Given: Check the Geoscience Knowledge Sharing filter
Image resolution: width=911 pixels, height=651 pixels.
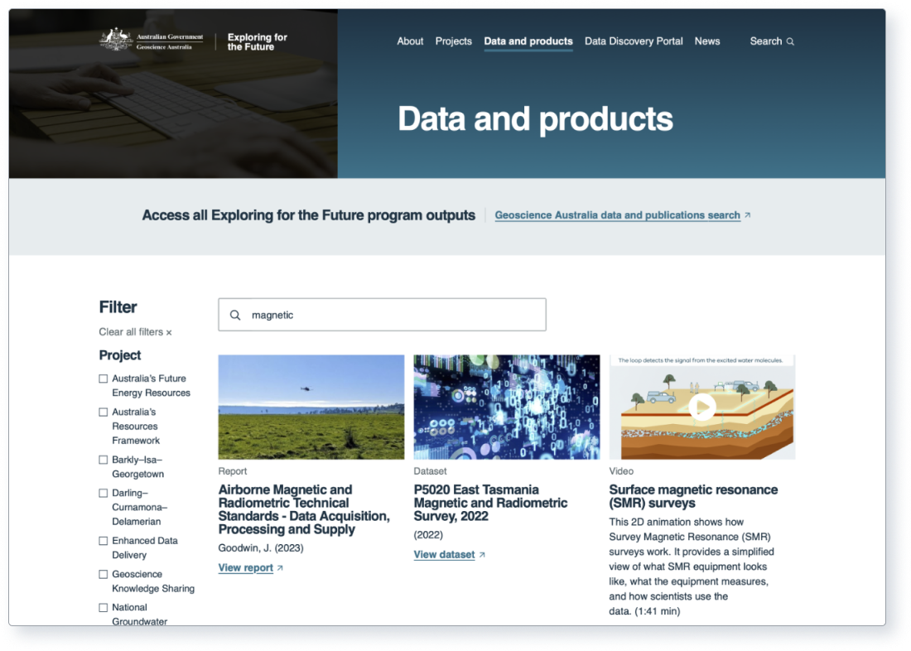Looking at the screenshot, I should (103, 573).
